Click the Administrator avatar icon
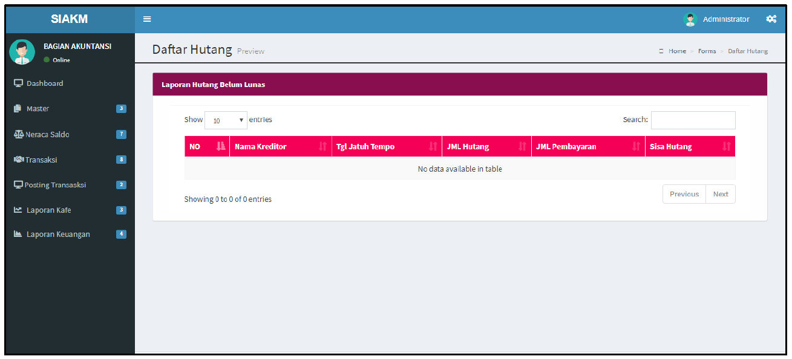This screenshot has height=359, width=792. [690, 19]
